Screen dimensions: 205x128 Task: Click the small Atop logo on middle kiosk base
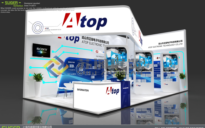[138, 85]
